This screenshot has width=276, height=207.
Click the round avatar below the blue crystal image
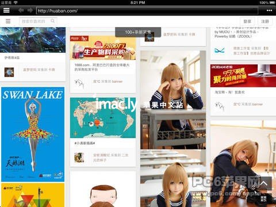tap(9, 72)
